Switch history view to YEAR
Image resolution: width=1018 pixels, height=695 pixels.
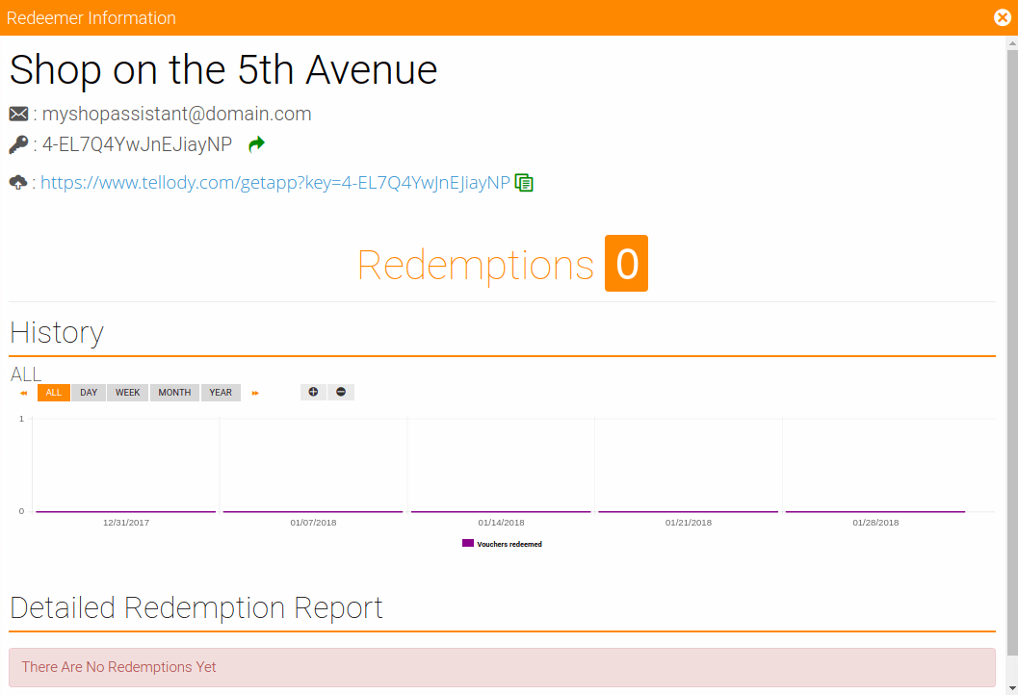point(221,393)
